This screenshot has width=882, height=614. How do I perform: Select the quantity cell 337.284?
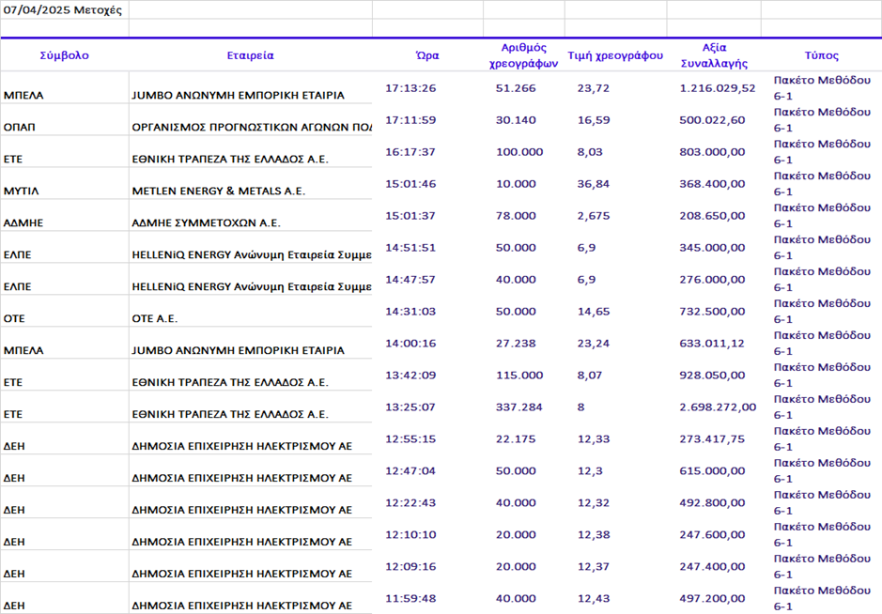(x=518, y=407)
